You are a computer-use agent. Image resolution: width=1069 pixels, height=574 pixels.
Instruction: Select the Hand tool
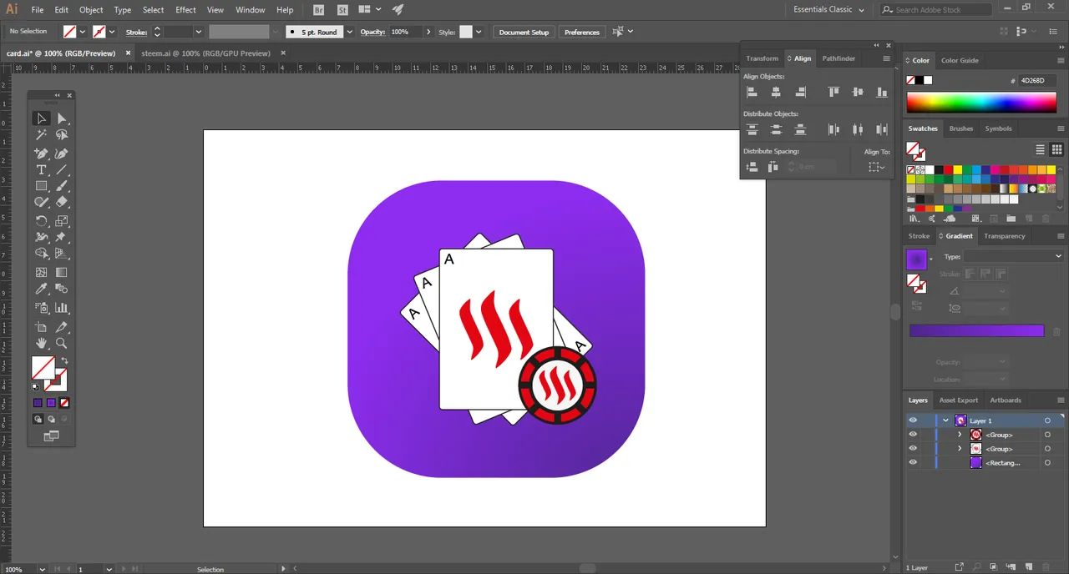[x=41, y=343]
